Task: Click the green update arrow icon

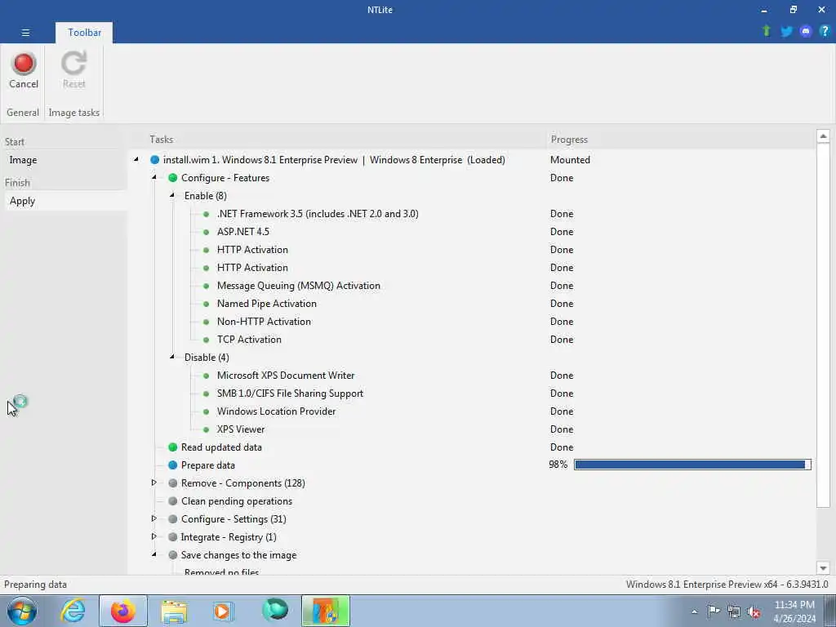Action: pyautogui.click(x=767, y=31)
